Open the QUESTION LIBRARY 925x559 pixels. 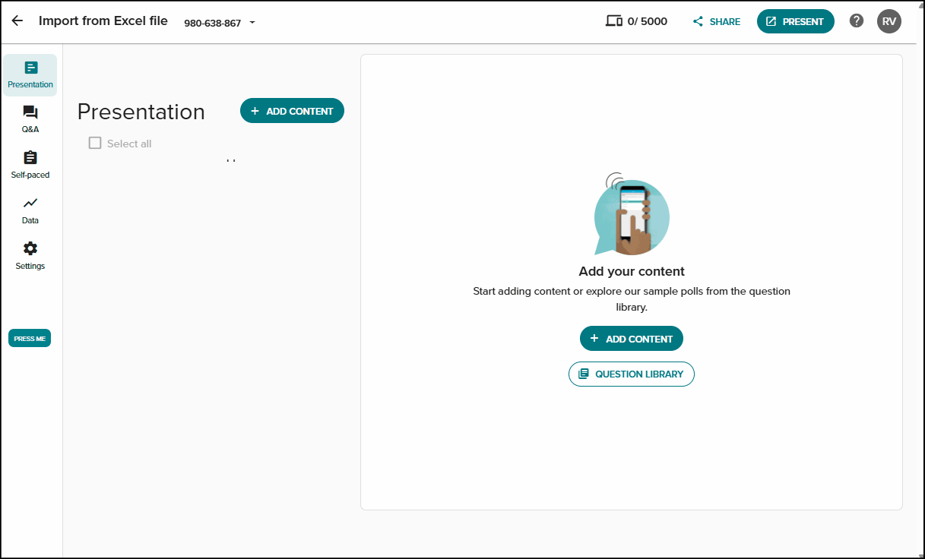click(x=632, y=374)
